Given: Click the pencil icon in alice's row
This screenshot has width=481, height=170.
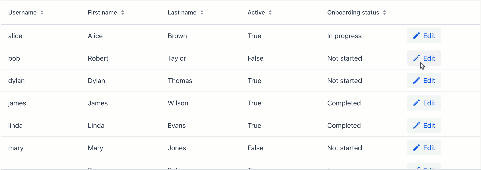Looking at the screenshot, I should pyautogui.click(x=416, y=36).
